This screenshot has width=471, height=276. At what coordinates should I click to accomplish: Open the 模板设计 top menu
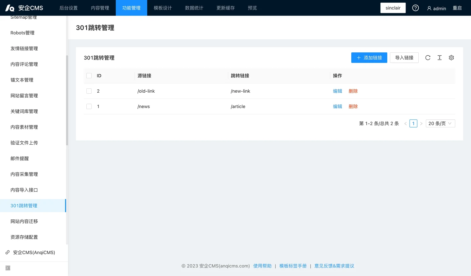pos(163,8)
